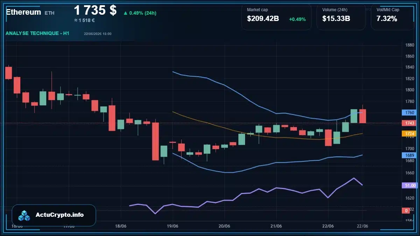Screen dimensions: 420x236
Task: Click the last red candlestick on 22/06
Action: (x=363, y=116)
